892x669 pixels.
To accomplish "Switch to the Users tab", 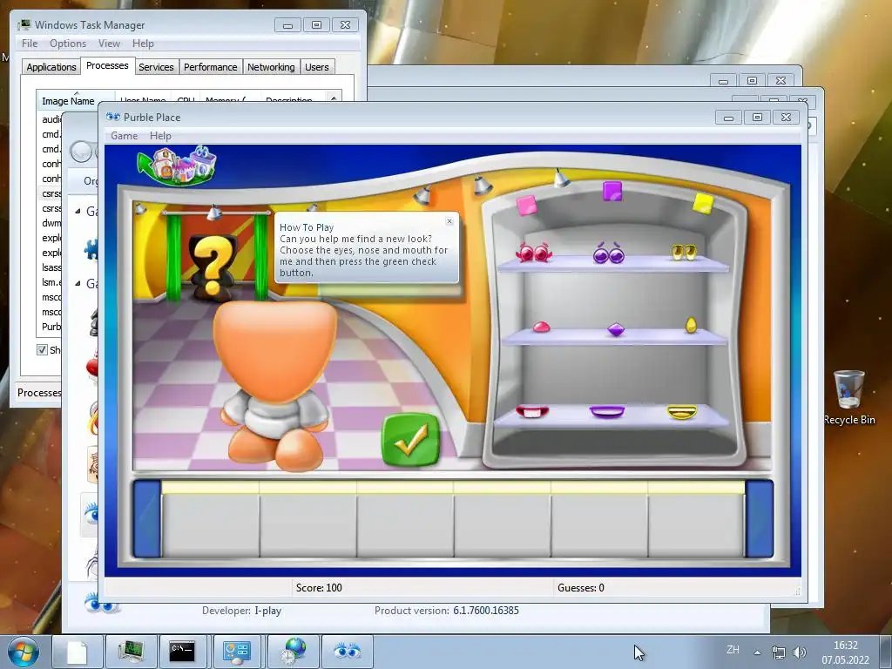I will pos(316,67).
